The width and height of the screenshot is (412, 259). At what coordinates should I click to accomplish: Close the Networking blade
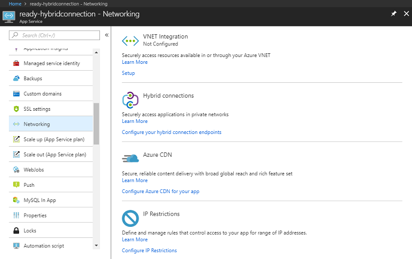pyautogui.click(x=406, y=14)
